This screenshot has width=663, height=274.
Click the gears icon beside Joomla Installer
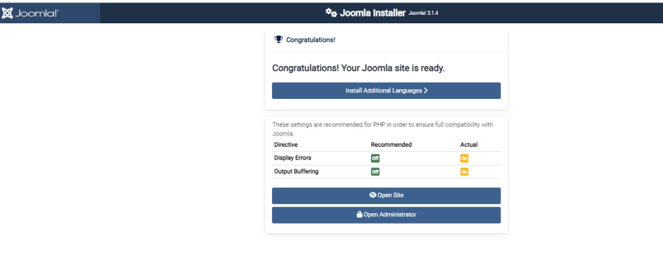[x=331, y=13]
